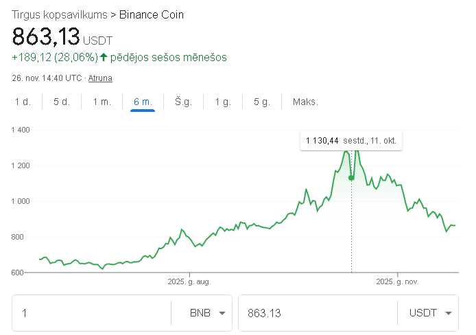The image size is (476, 335).
Task: View the 5 g. chart range
Action: [x=262, y=102]
